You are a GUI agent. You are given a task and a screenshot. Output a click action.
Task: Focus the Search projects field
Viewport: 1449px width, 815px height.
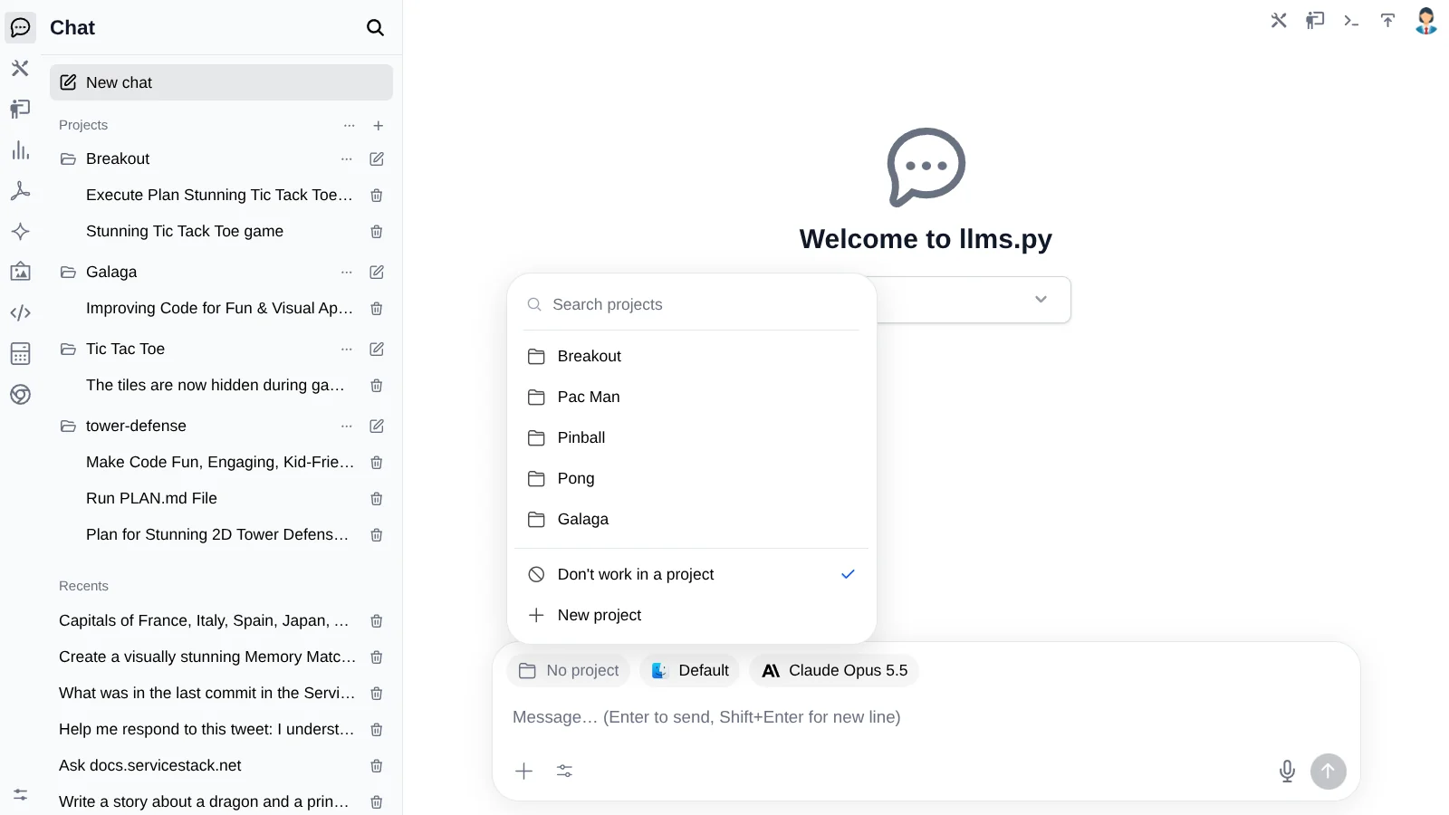tap(692, 304)
